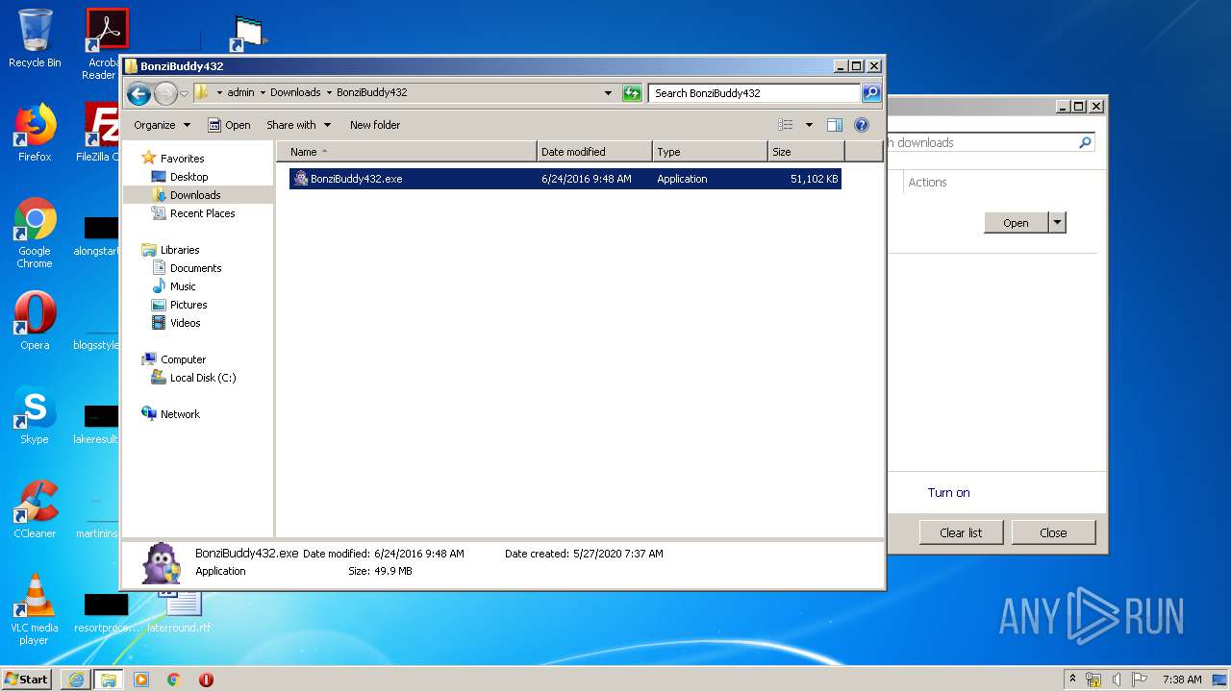Open recent pages dropdown arrow
Image resolution: width=1231 pixels, height=692 pixels.
pos(184,93)
